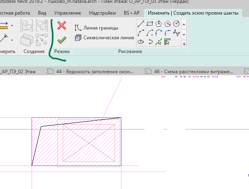Click the aligned dimension arrow icon

point(4,38)
